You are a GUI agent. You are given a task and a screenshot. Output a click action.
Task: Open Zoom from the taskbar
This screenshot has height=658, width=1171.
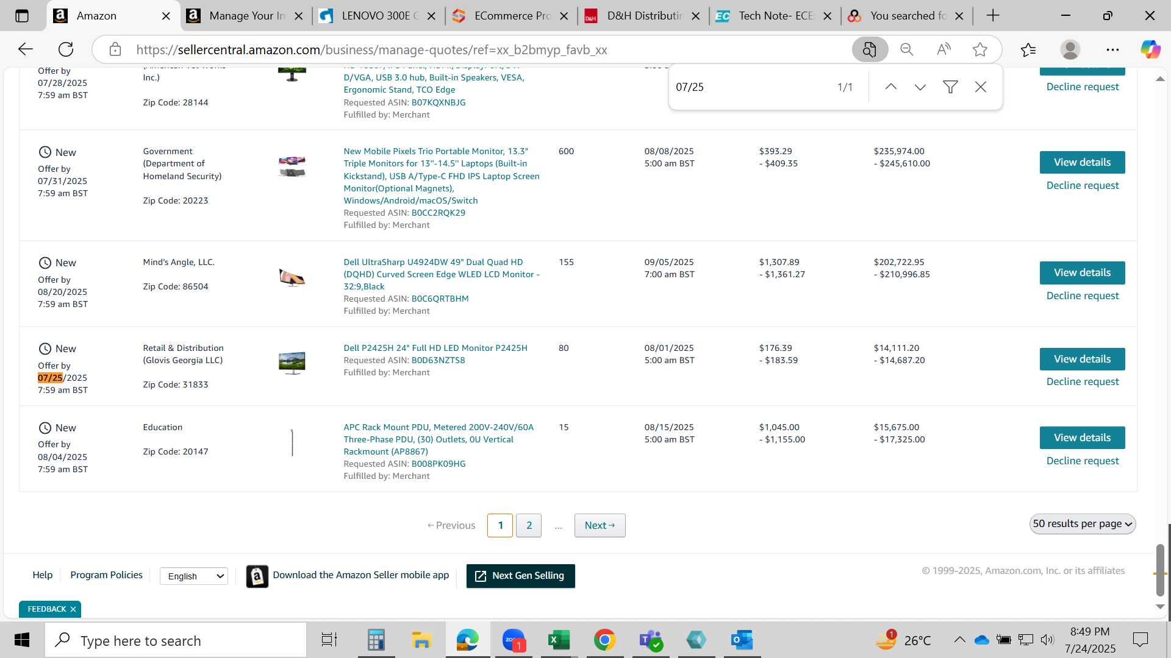point(514,640)
